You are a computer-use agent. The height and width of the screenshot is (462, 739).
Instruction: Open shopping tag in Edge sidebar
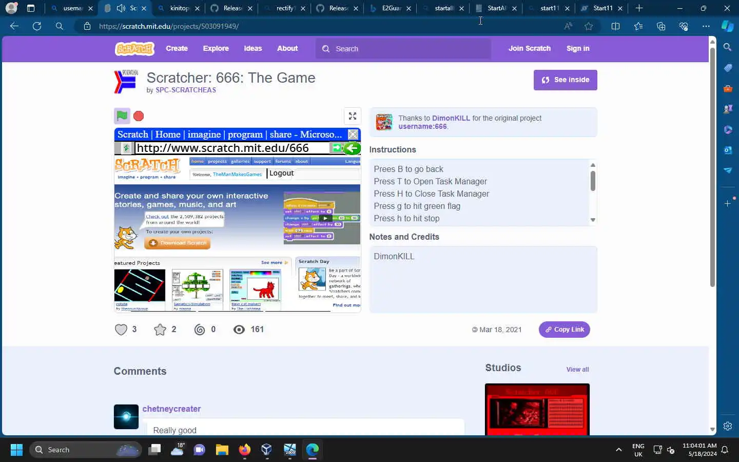pyautogui.click(x=728, y=68)
